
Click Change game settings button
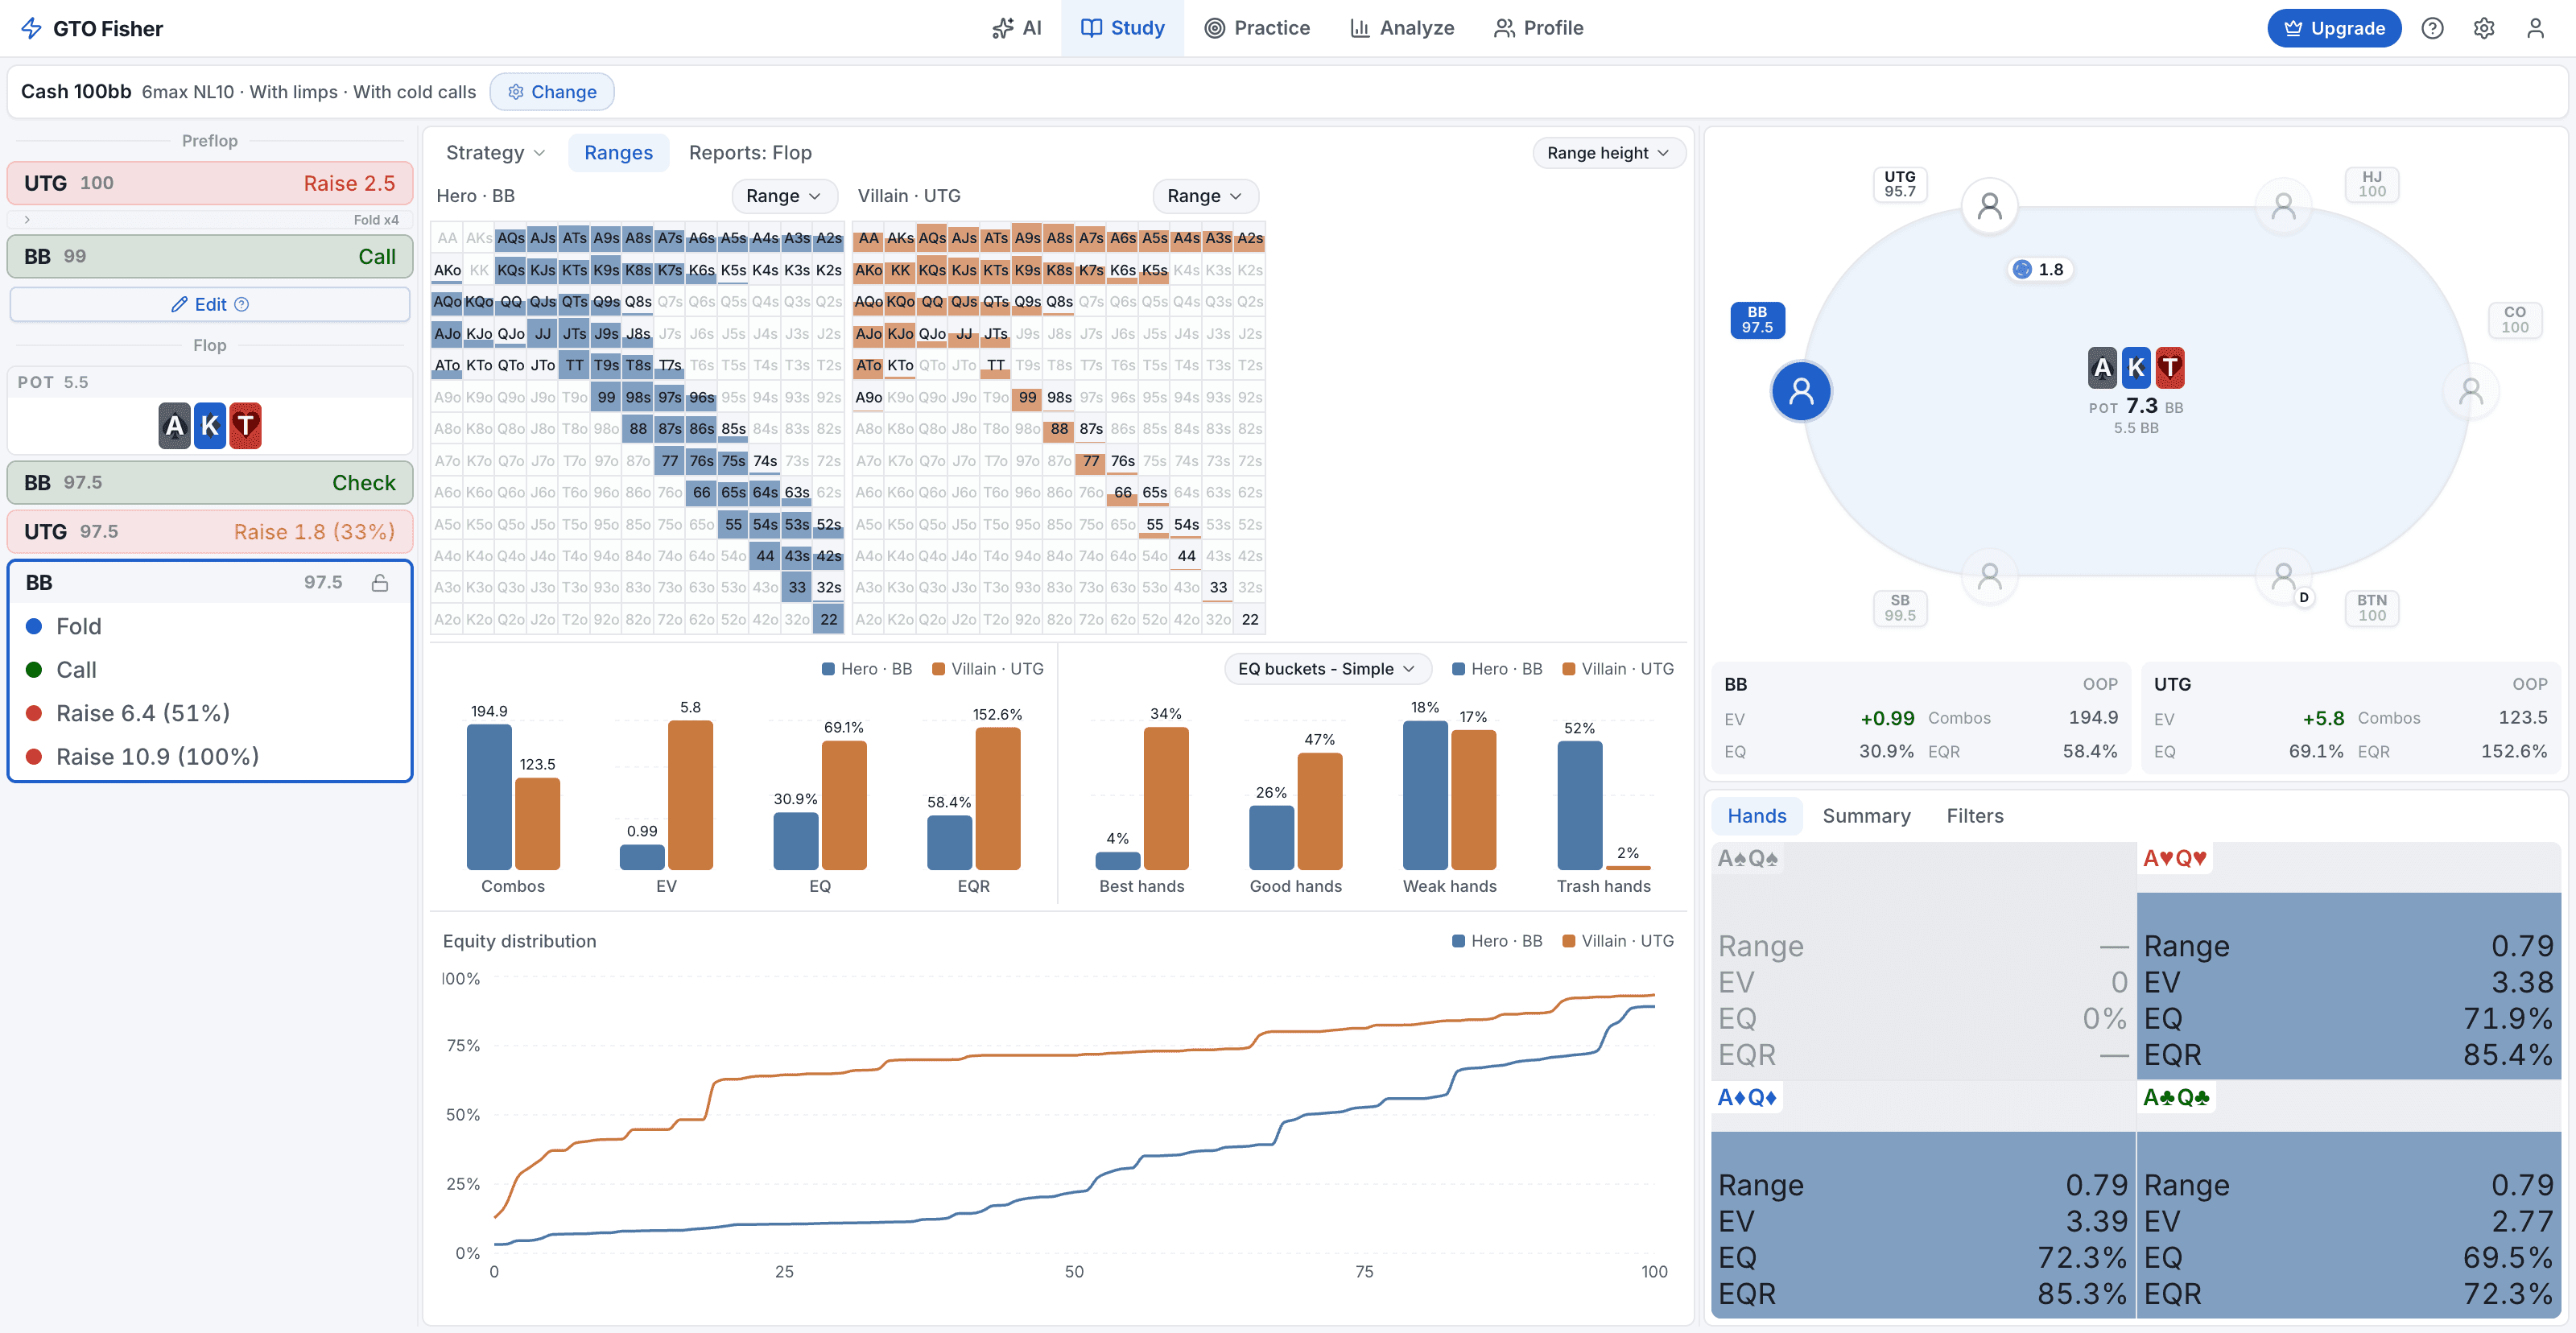(x=552, y=92)
